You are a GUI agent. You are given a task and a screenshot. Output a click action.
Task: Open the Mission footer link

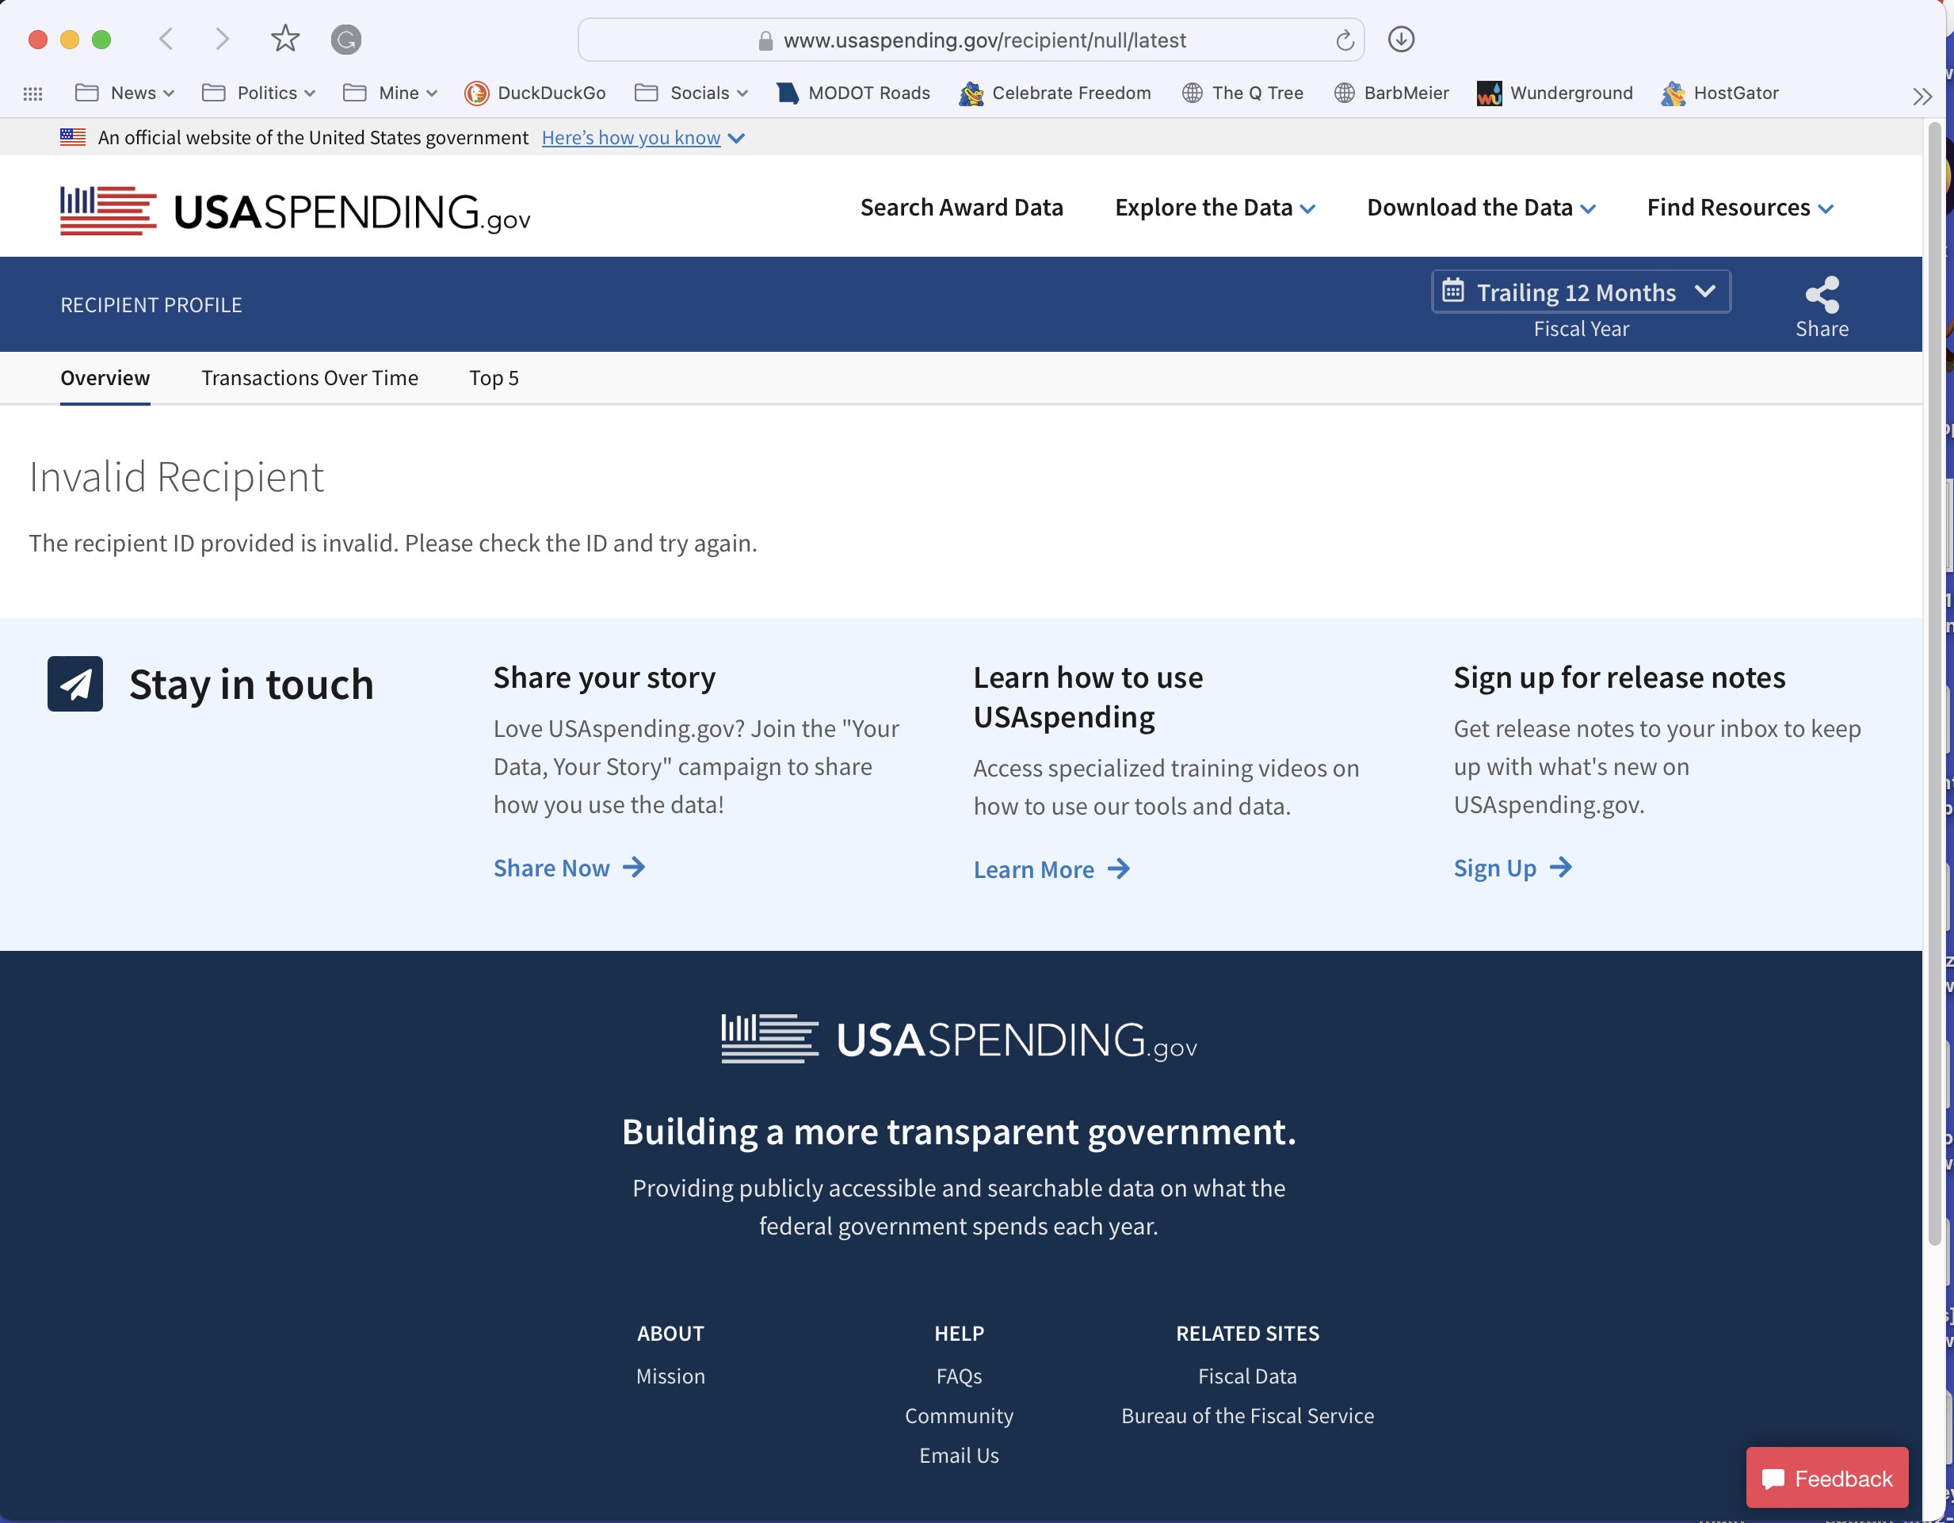670,1376
